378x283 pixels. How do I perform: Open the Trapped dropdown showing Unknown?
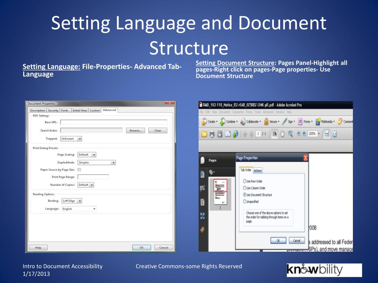[71, 139]
